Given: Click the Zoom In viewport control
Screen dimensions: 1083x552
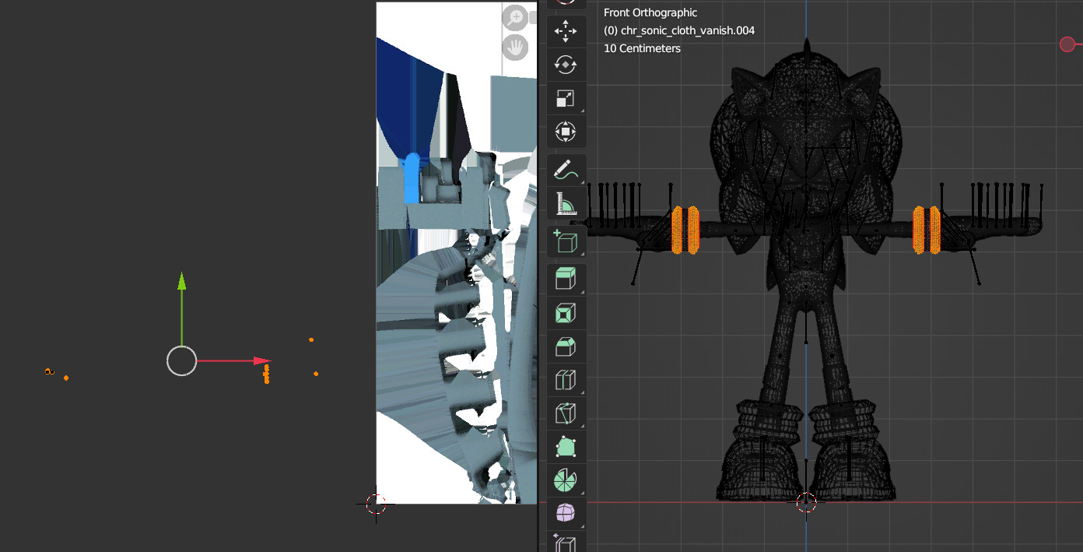Looking at the screenshot, I should click(515, 17).
